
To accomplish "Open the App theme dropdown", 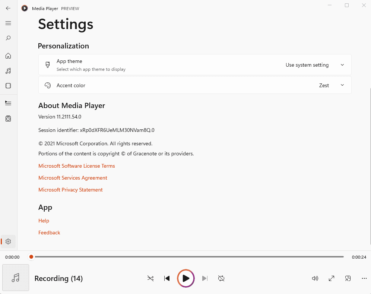I will coord(315,65).
